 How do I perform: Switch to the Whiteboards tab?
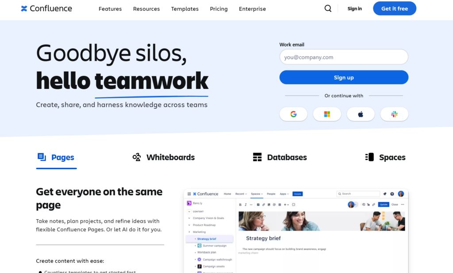click(164, 157)
